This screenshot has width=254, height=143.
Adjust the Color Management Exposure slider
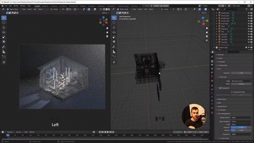241,128
